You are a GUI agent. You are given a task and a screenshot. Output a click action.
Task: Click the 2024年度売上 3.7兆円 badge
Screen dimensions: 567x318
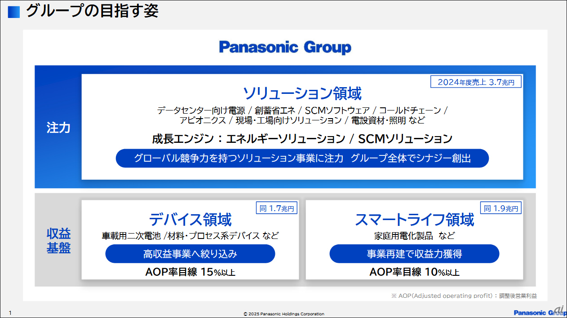pos(476,82)
